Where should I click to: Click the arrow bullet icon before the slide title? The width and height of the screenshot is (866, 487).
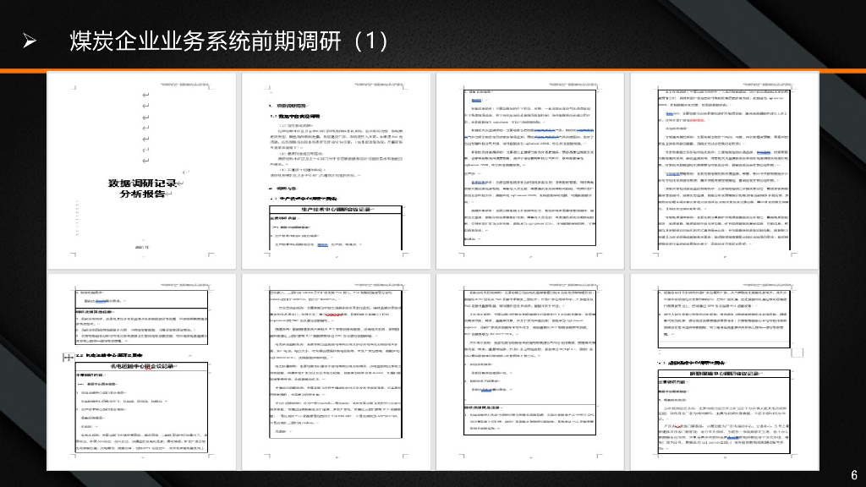[29, 37]
